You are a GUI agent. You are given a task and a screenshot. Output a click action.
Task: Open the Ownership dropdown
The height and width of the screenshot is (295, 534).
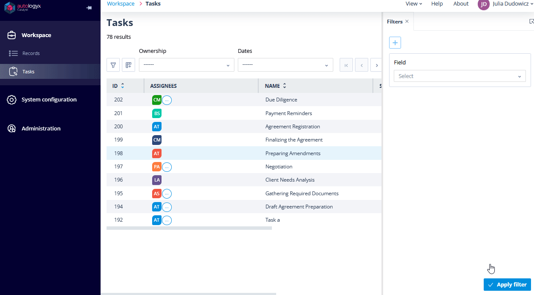(x=187, y=65)
